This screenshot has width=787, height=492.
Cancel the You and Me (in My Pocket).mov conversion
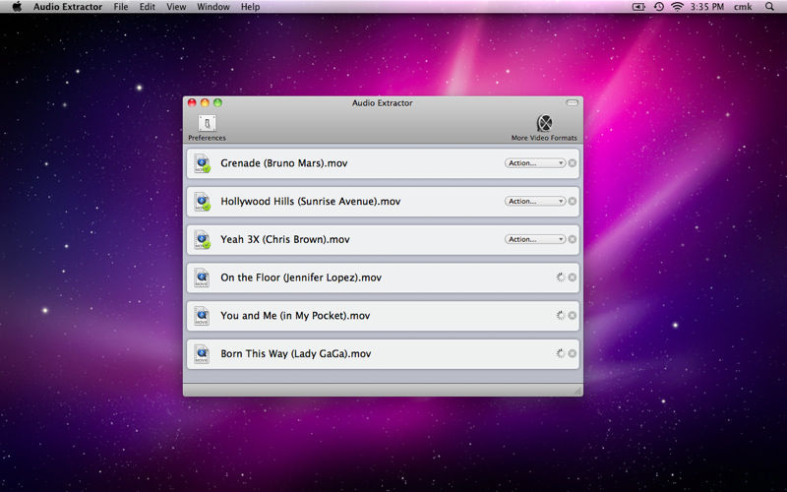pyautogui.click(x=573, y=316)
